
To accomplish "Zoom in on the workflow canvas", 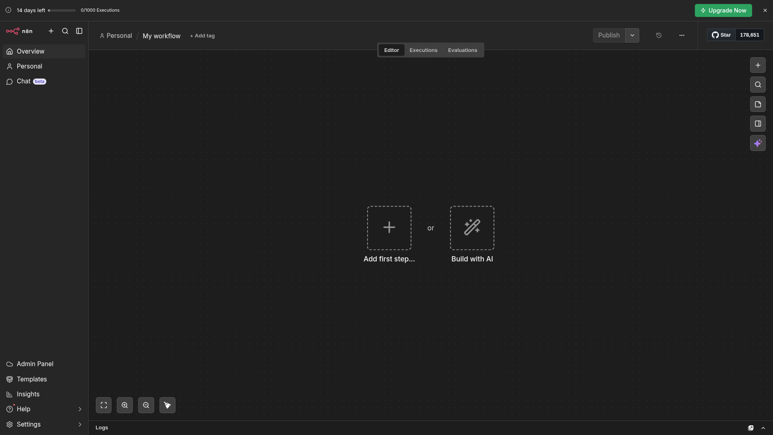I will click(x=125, y=405).
